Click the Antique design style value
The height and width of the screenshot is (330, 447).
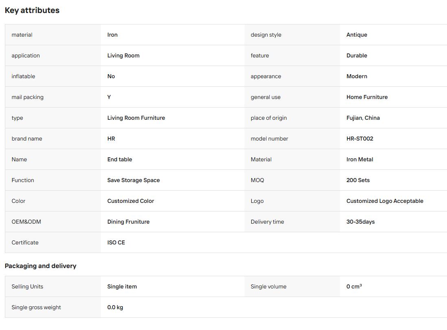coord(357,35)
